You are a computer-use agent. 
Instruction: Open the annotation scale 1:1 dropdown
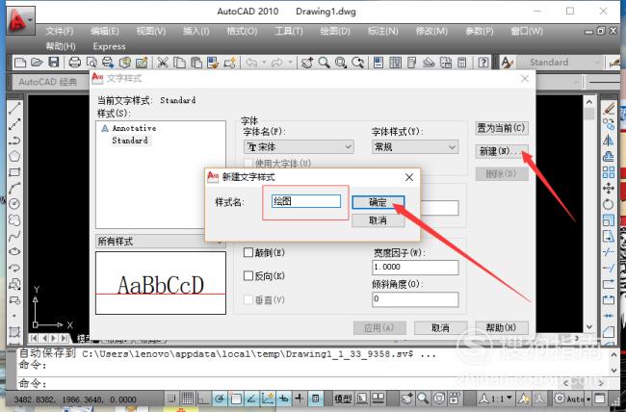496,398
